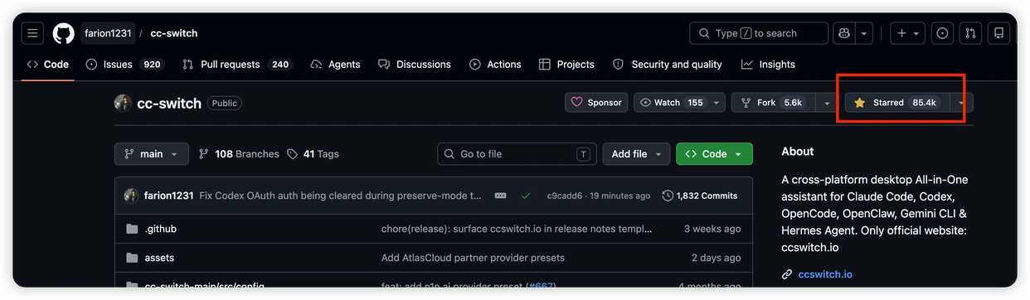The height and width of the screenshot is (300, 1030).
Task: Open the Add file dropdown
Action: coord(636,154)
